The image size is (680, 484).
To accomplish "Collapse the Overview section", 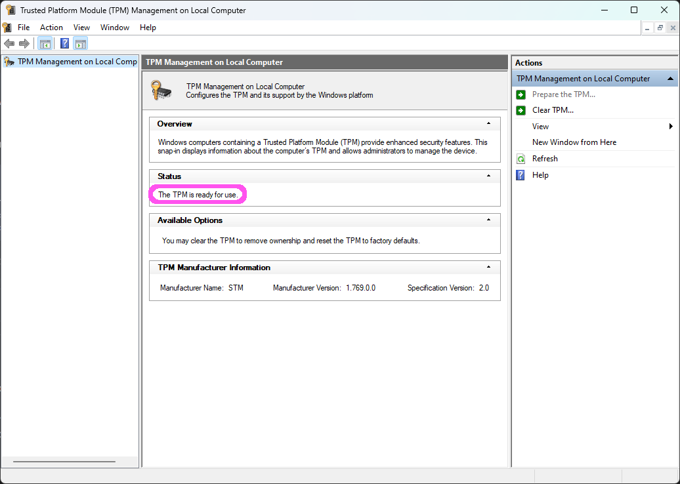I will click(x=488, y=123).
